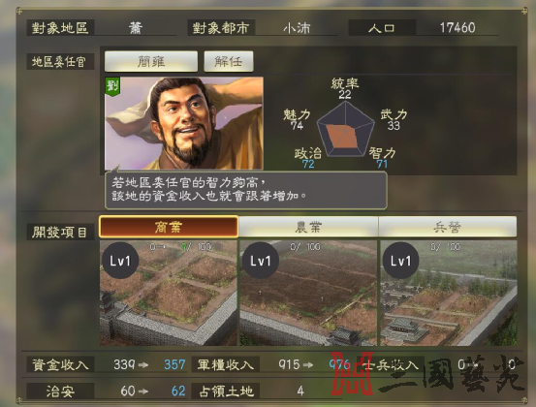Viewport: 536px width, 407px height.
Task: Click the officer portrait of 簡雍
Action: click(x=184, y=123)
